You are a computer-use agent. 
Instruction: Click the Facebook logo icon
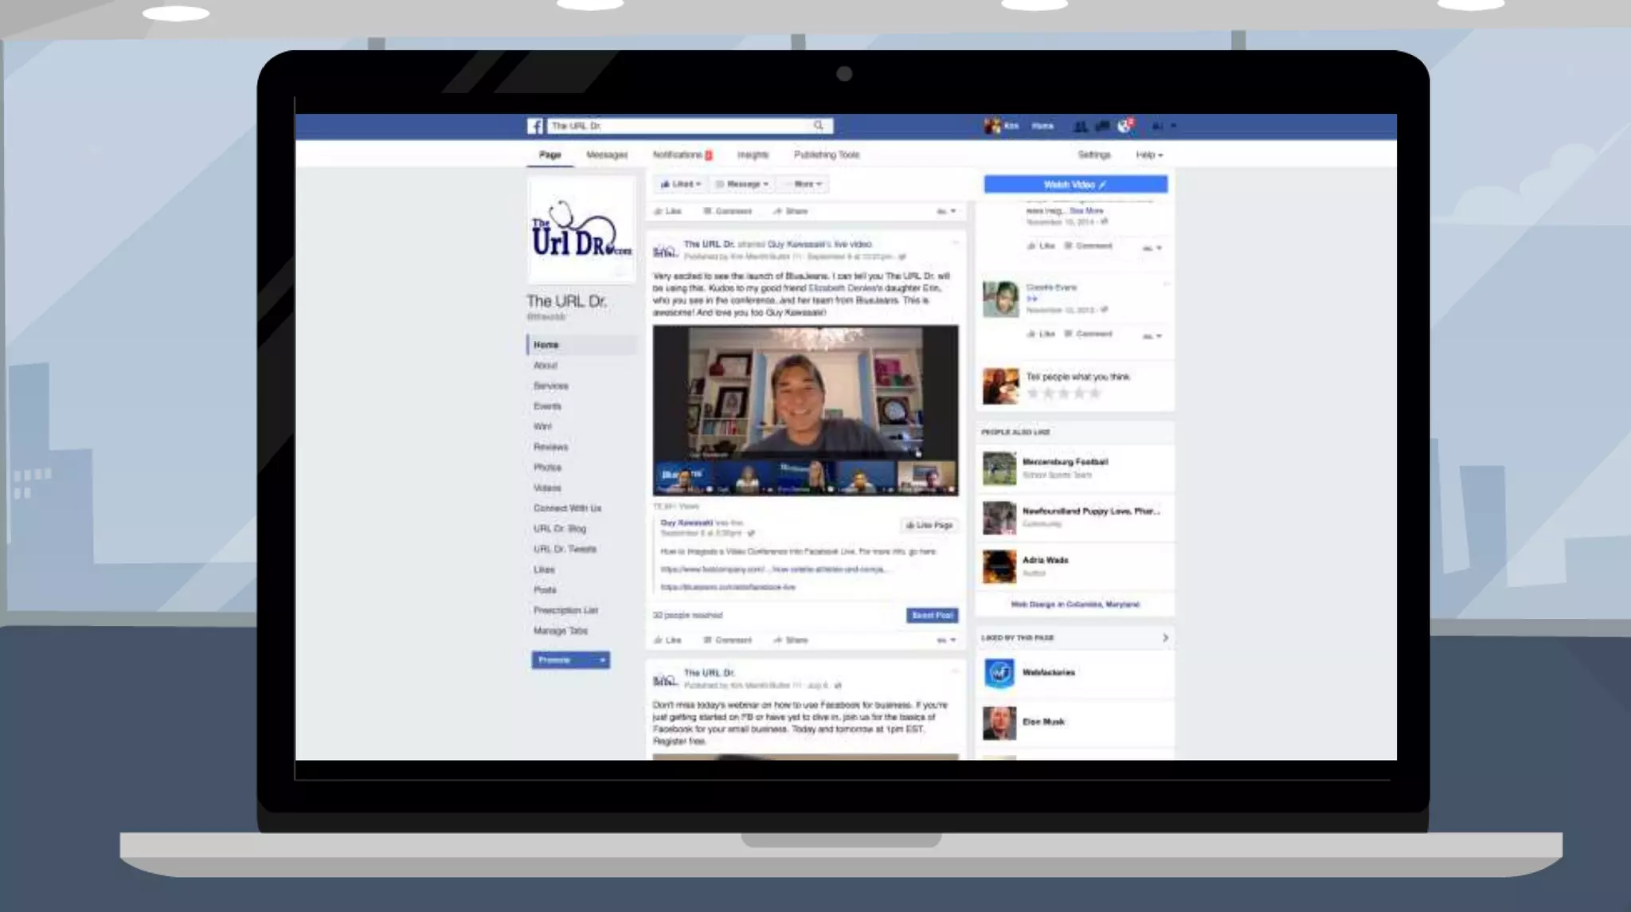pos(535,126)
